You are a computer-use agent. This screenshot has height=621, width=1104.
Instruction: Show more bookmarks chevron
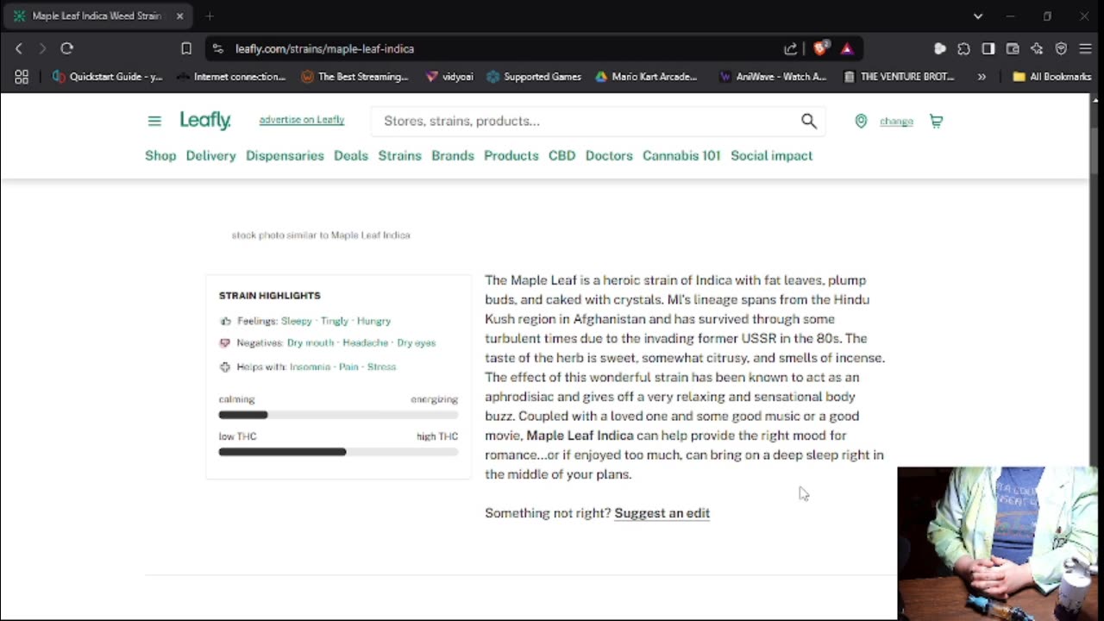point(982,76)
